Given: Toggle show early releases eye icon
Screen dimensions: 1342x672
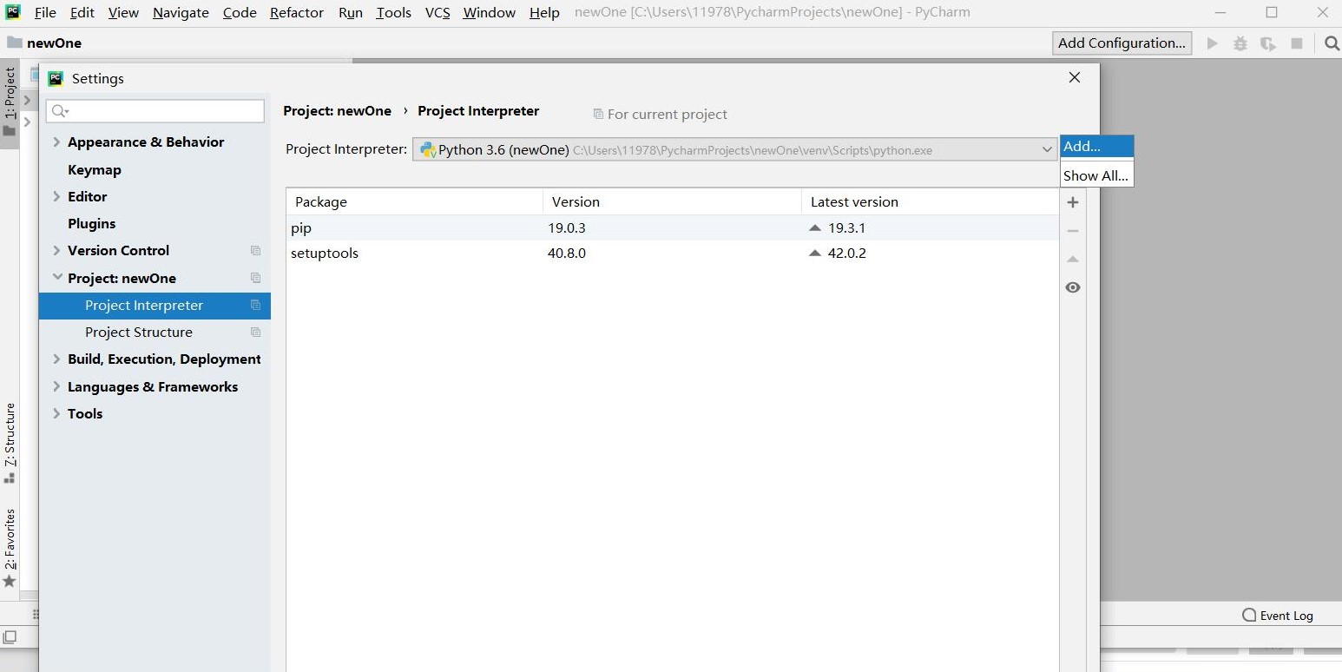Looking at the screenshot, I should pos(1073,287).
